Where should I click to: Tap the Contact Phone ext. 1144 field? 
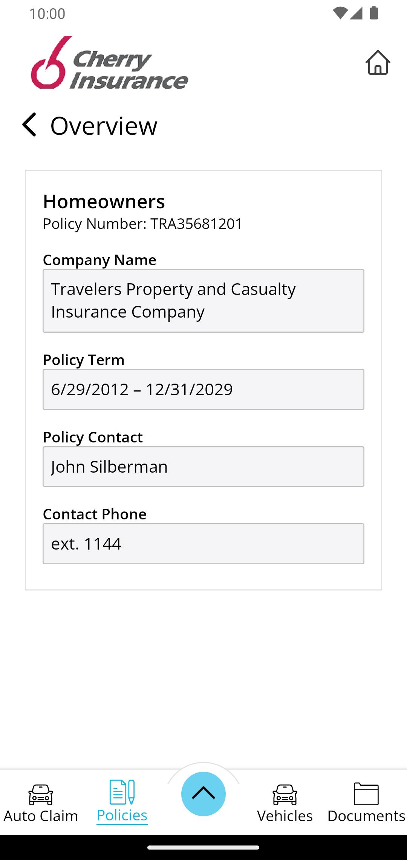click(x=203, y=544)
